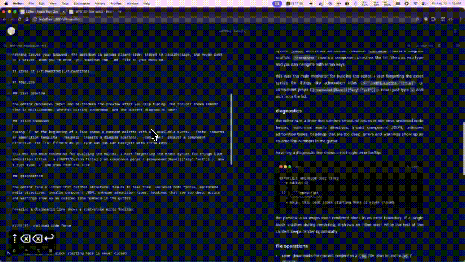Click the save button in editor toolbar

pos(425,46)
